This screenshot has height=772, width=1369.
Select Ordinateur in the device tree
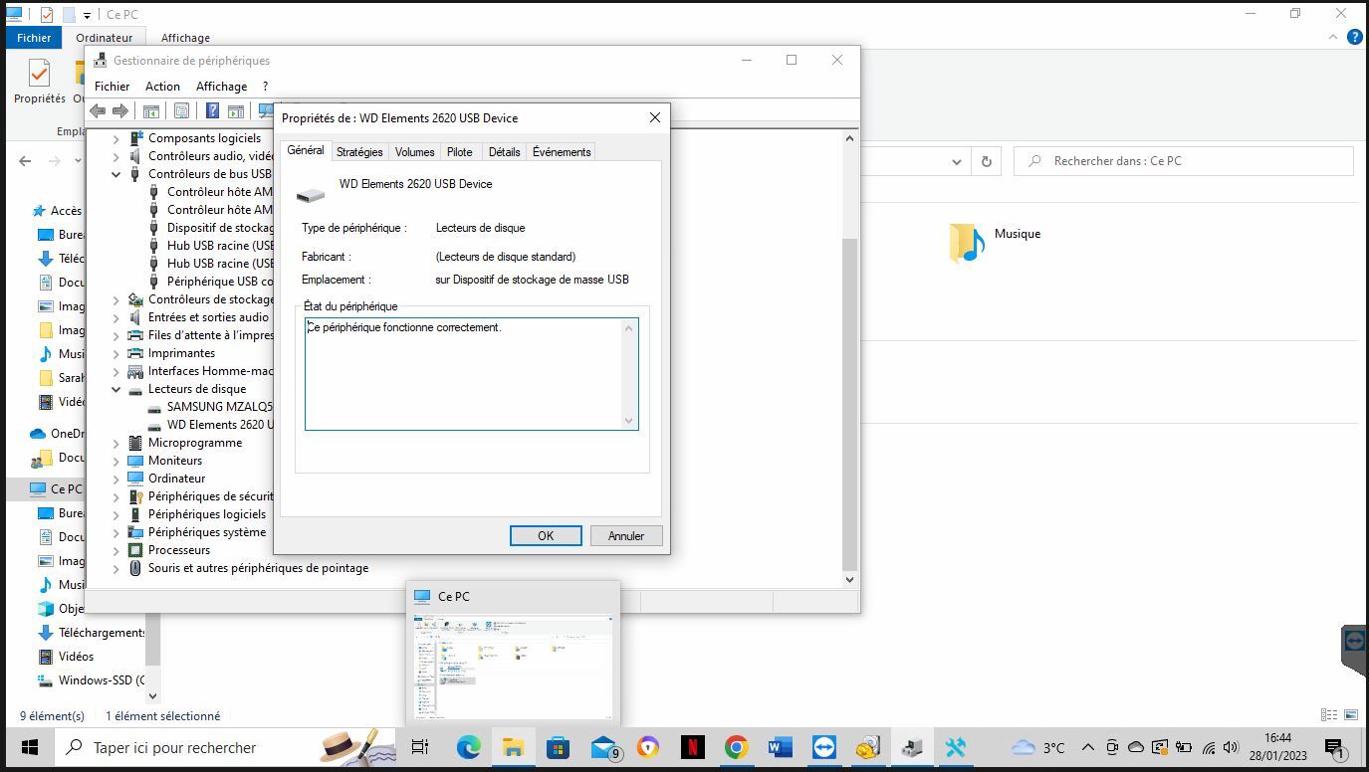(x=176, y=479)
